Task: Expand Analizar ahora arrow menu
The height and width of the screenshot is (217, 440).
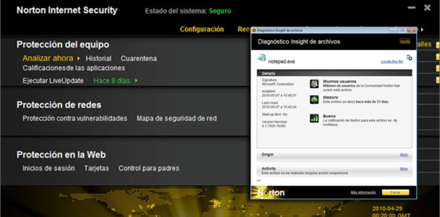Action: point(78,58)
